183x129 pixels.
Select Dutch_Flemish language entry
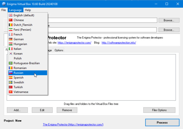[28, 25]
